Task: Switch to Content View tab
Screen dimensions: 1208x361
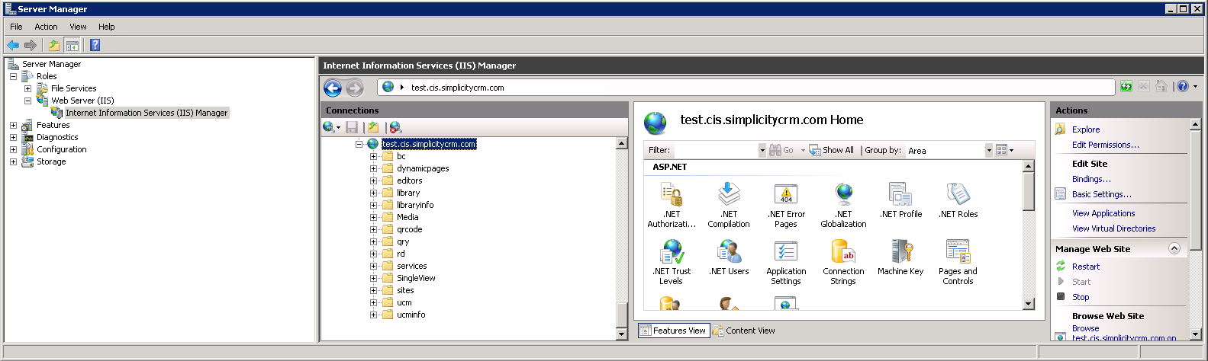Action: click(x=745, y=331)
